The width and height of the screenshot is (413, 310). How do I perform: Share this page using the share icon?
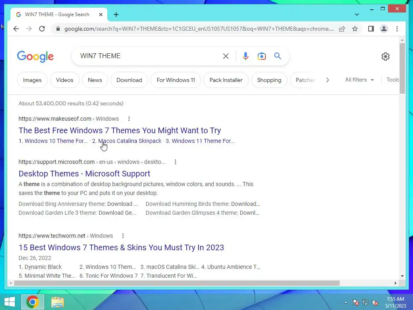pos(342,29)
